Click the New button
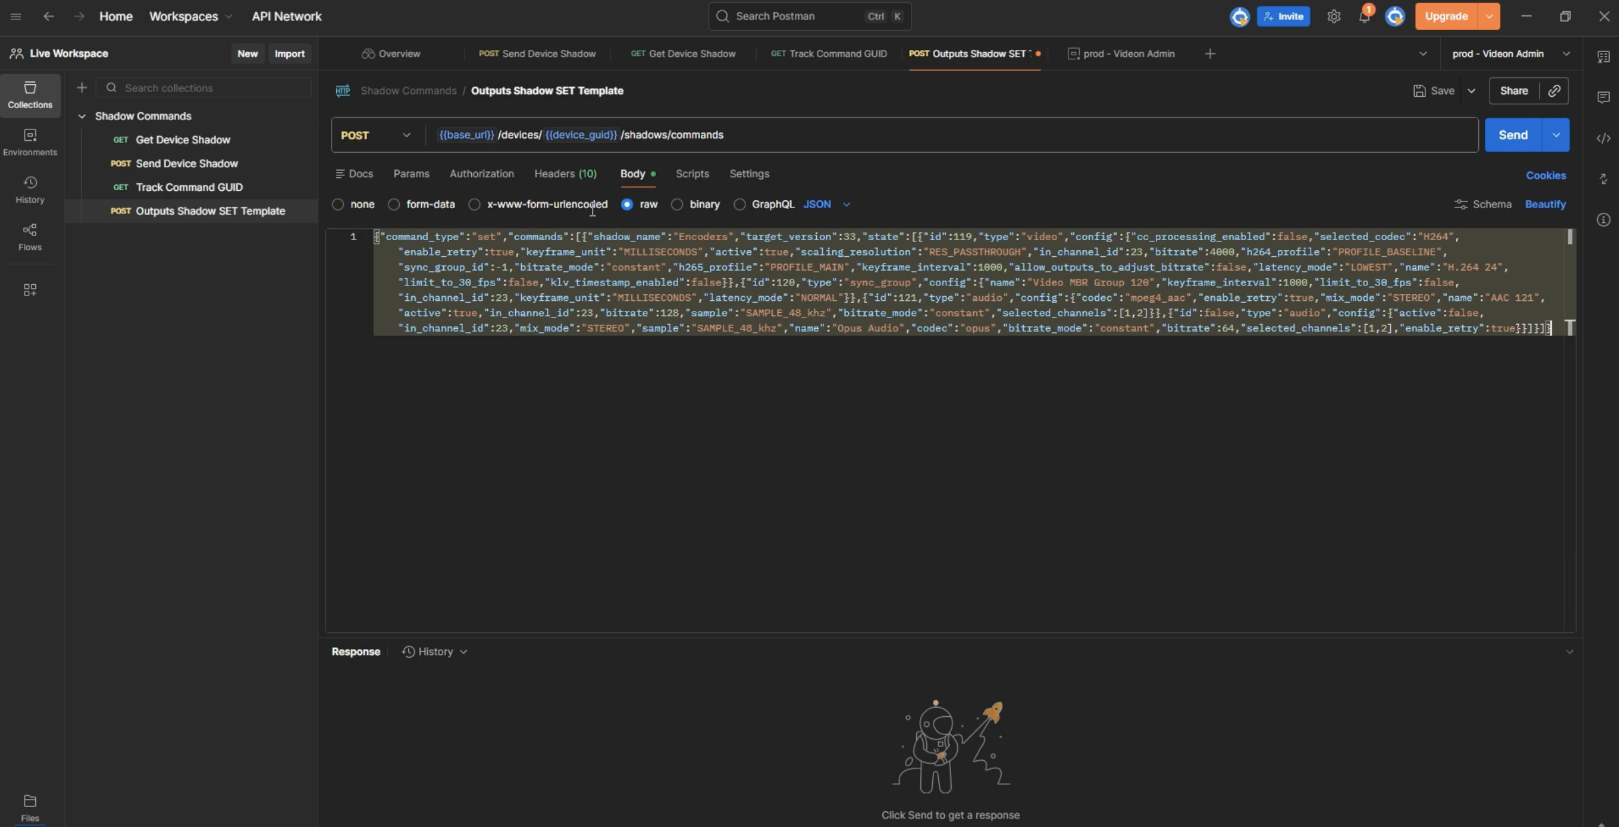Screen dimensions: 1619x827 (247, 53)
